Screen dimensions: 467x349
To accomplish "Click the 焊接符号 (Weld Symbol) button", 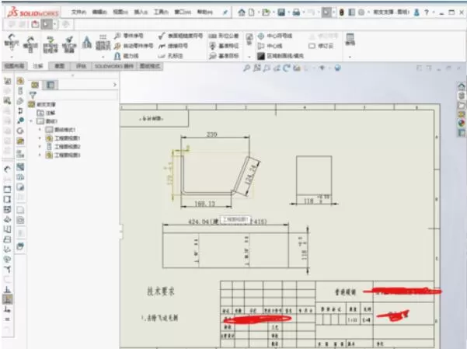I will point(173,46).
